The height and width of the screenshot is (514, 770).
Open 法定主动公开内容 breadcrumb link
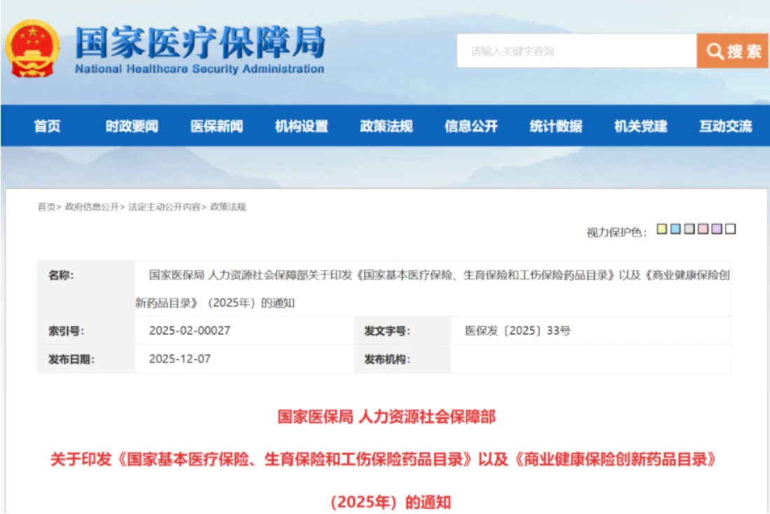pyautogui.click(x=164, y=207)
